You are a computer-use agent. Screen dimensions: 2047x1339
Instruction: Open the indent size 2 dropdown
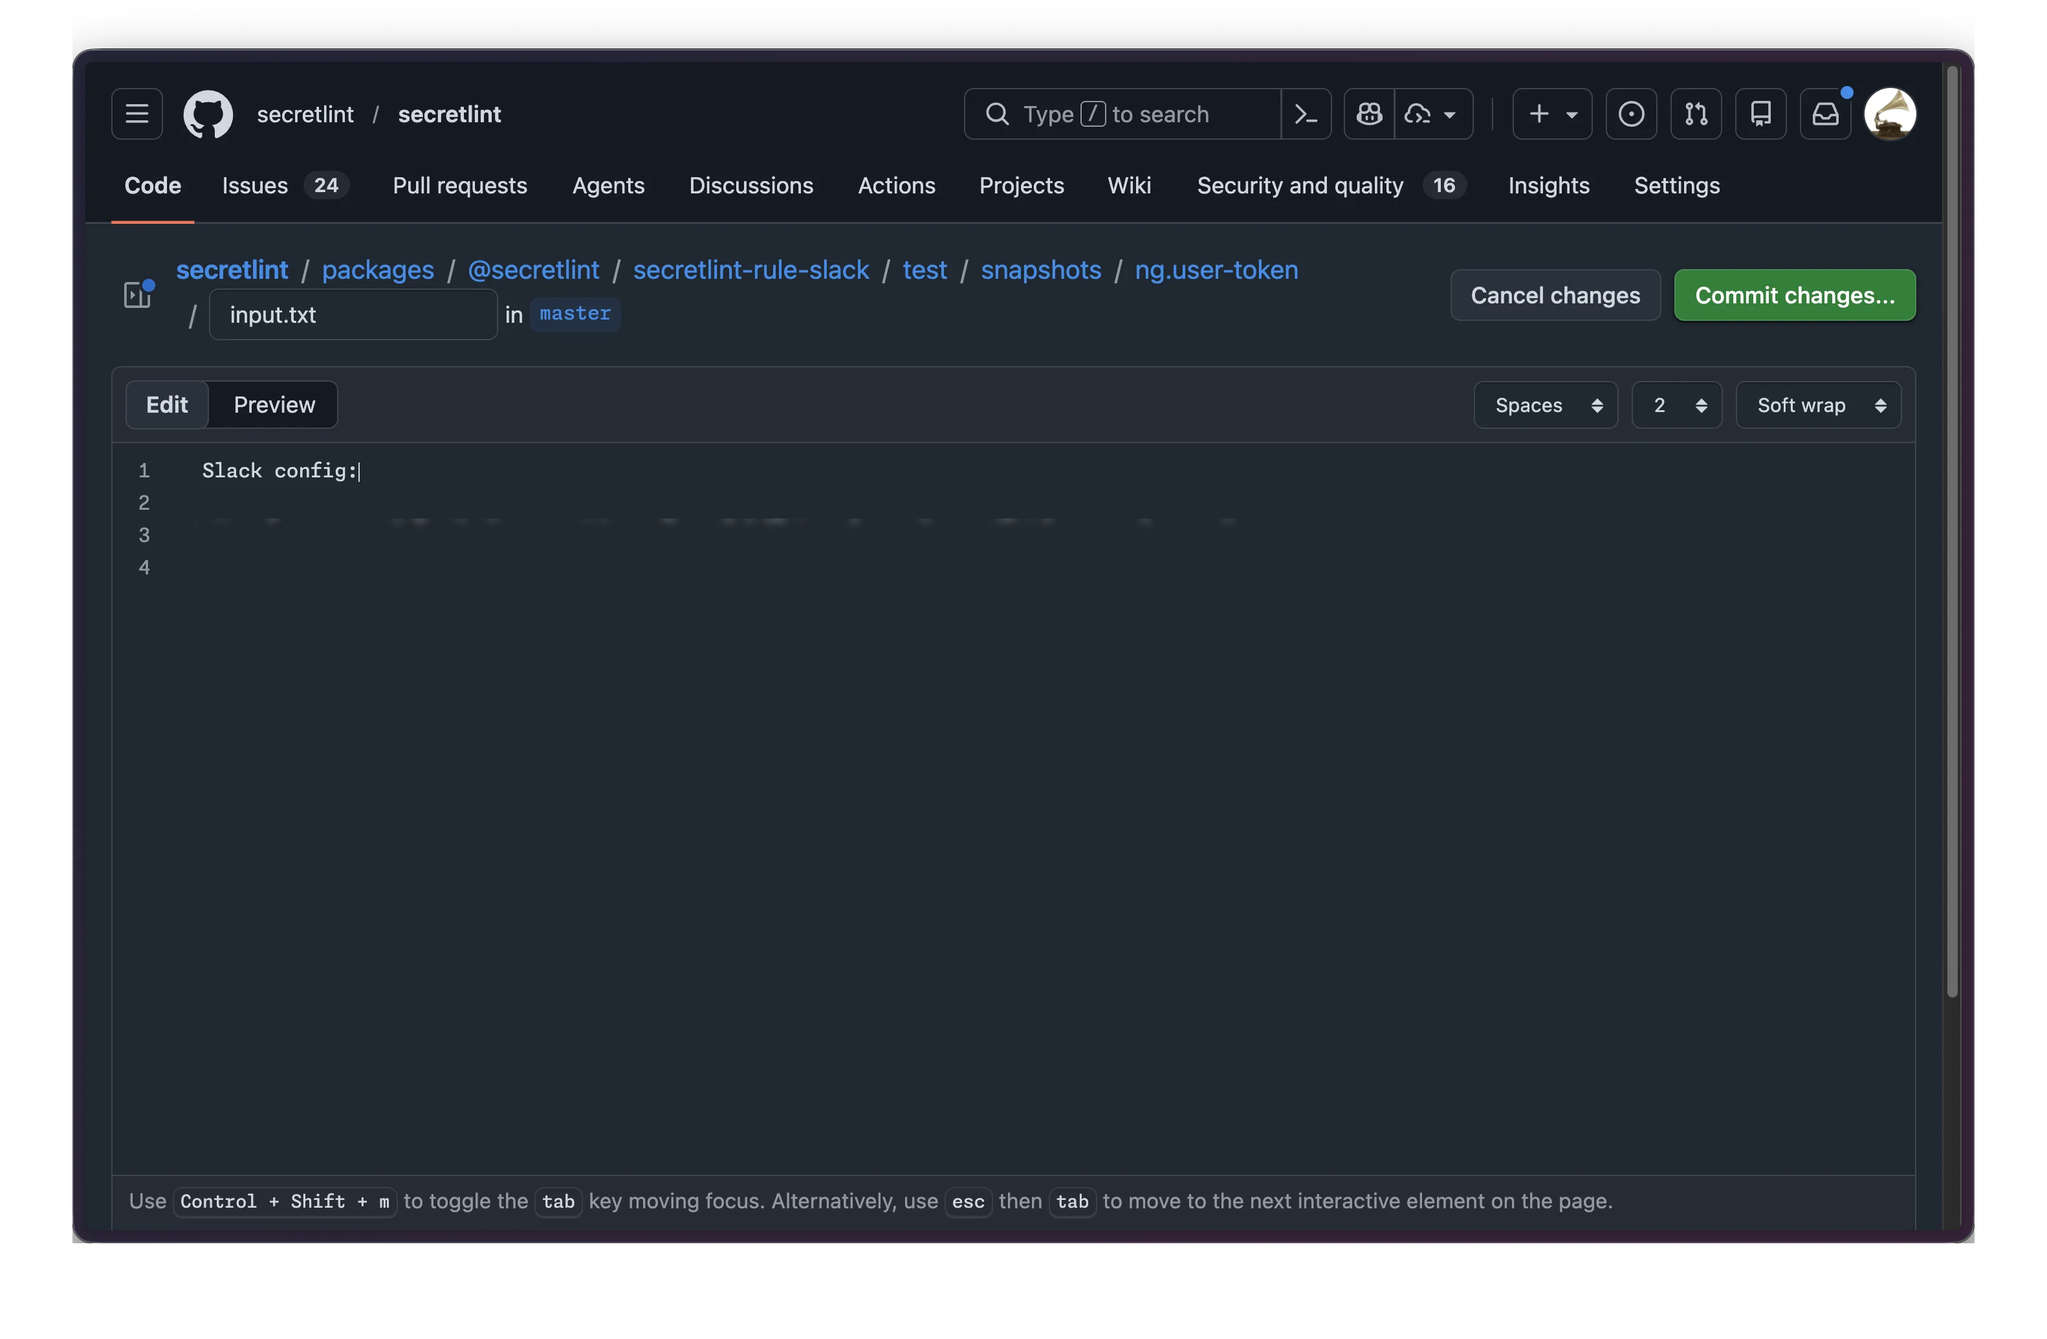pyautogui.click(x=1676, y=405)
